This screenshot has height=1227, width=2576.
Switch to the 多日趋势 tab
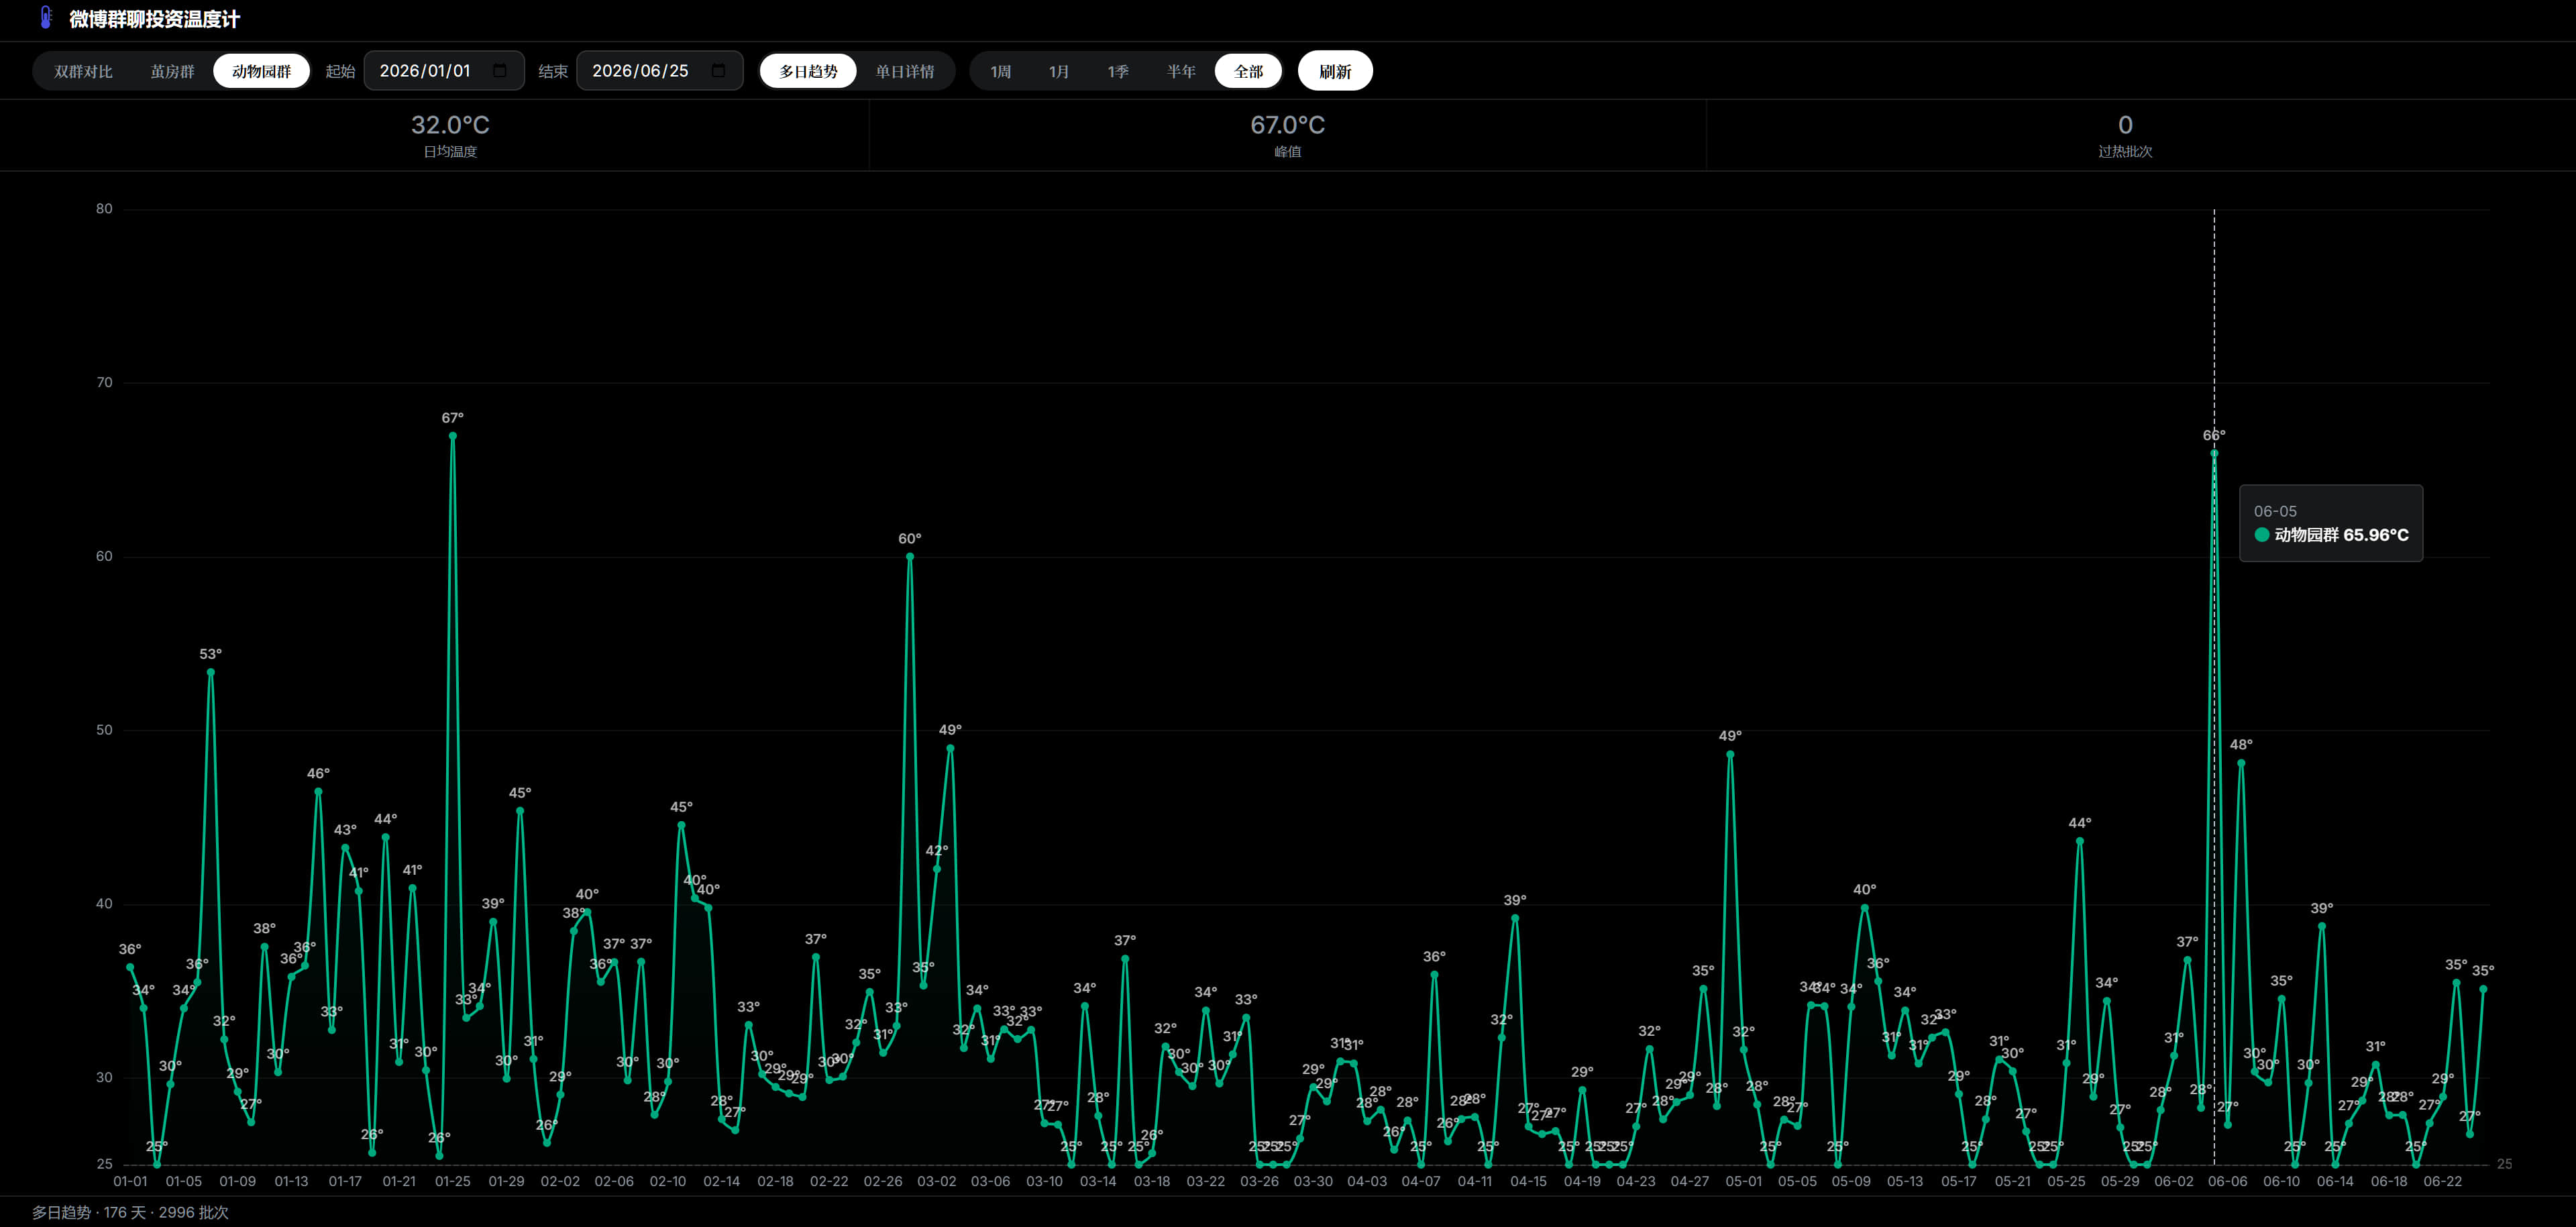(808, 71)
